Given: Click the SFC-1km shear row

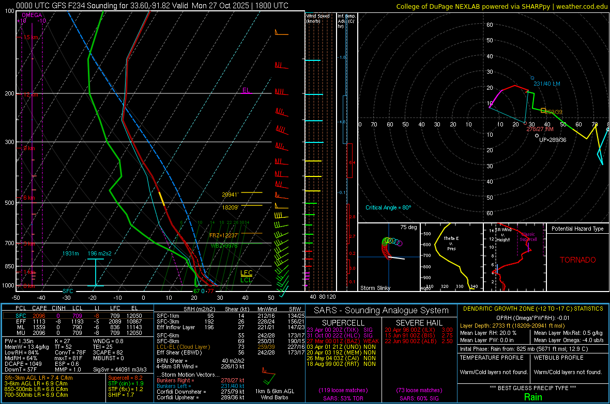Looking at the screenshot, I should 231,316.
